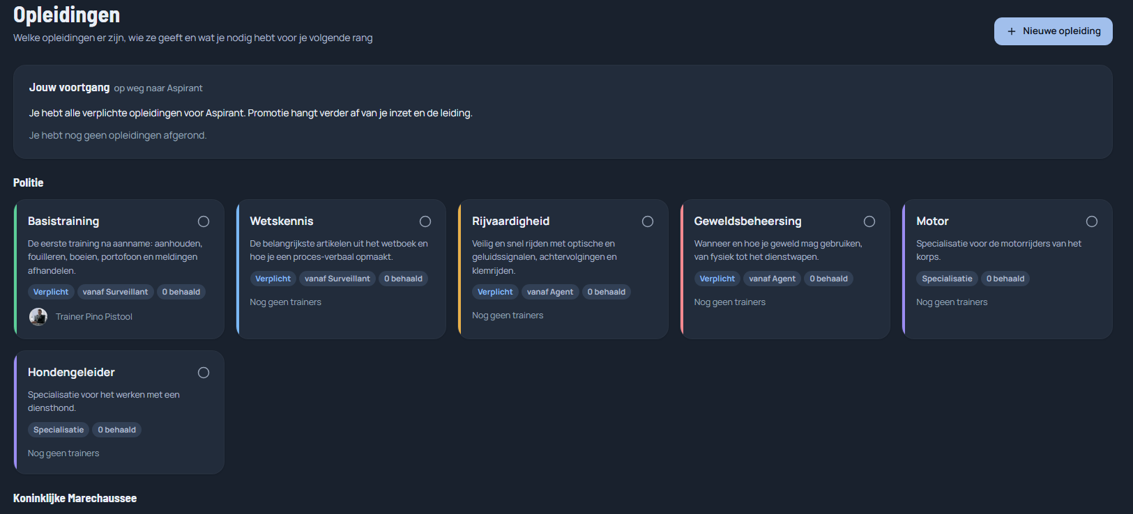Click the vanaf Agent tag on Rijvaardigheid
This screenshot has width=1133, height=514.
[x=550, y=292]
